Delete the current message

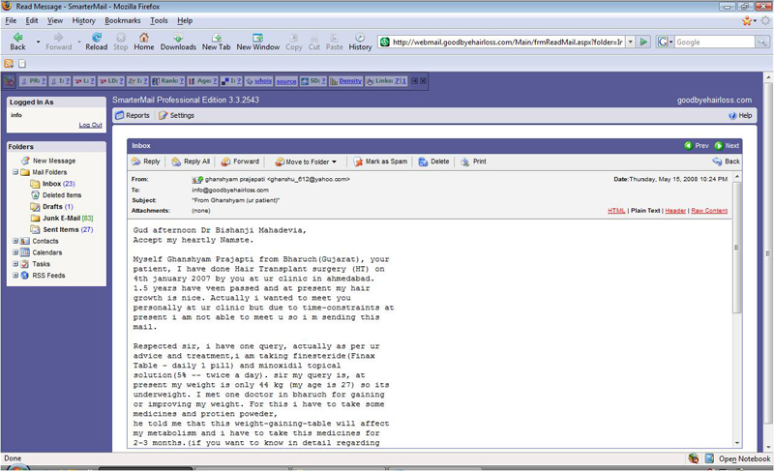point(433,162)
